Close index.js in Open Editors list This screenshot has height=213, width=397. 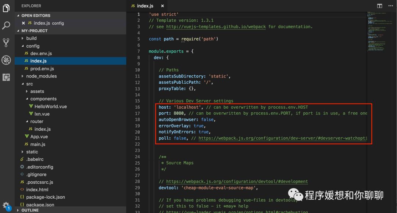23,23
